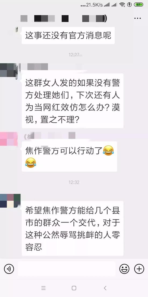Select message 这事还没有官方消息呢
148x297 pixels.
[x=68, y=36]
